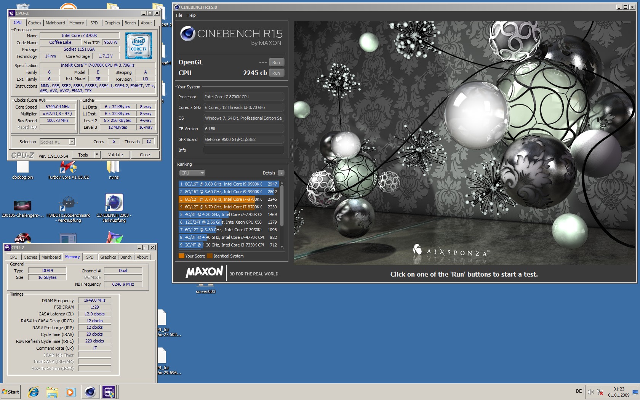Click the Cinebench R15 logo sphere
640x400 pixels.
pos(187,34)
